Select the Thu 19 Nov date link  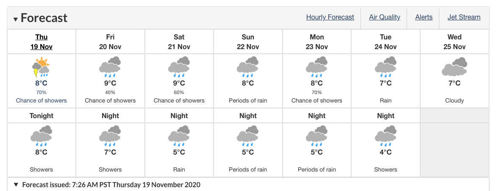tap(42, 42)
